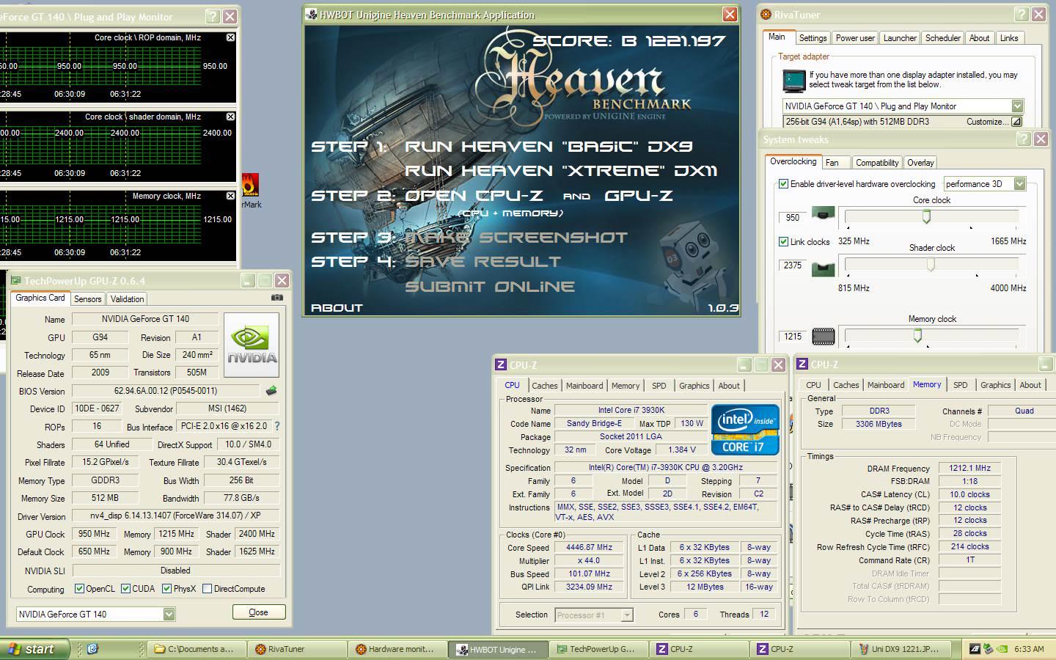
Task: Open the Overlay tab in System tweaks
Action: pos(920,162)
